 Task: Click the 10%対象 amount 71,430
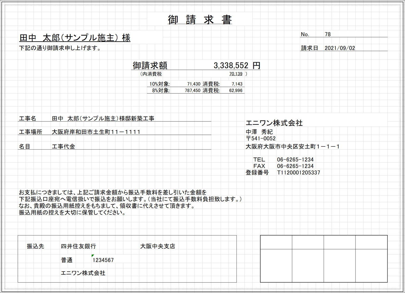point(193,84)
